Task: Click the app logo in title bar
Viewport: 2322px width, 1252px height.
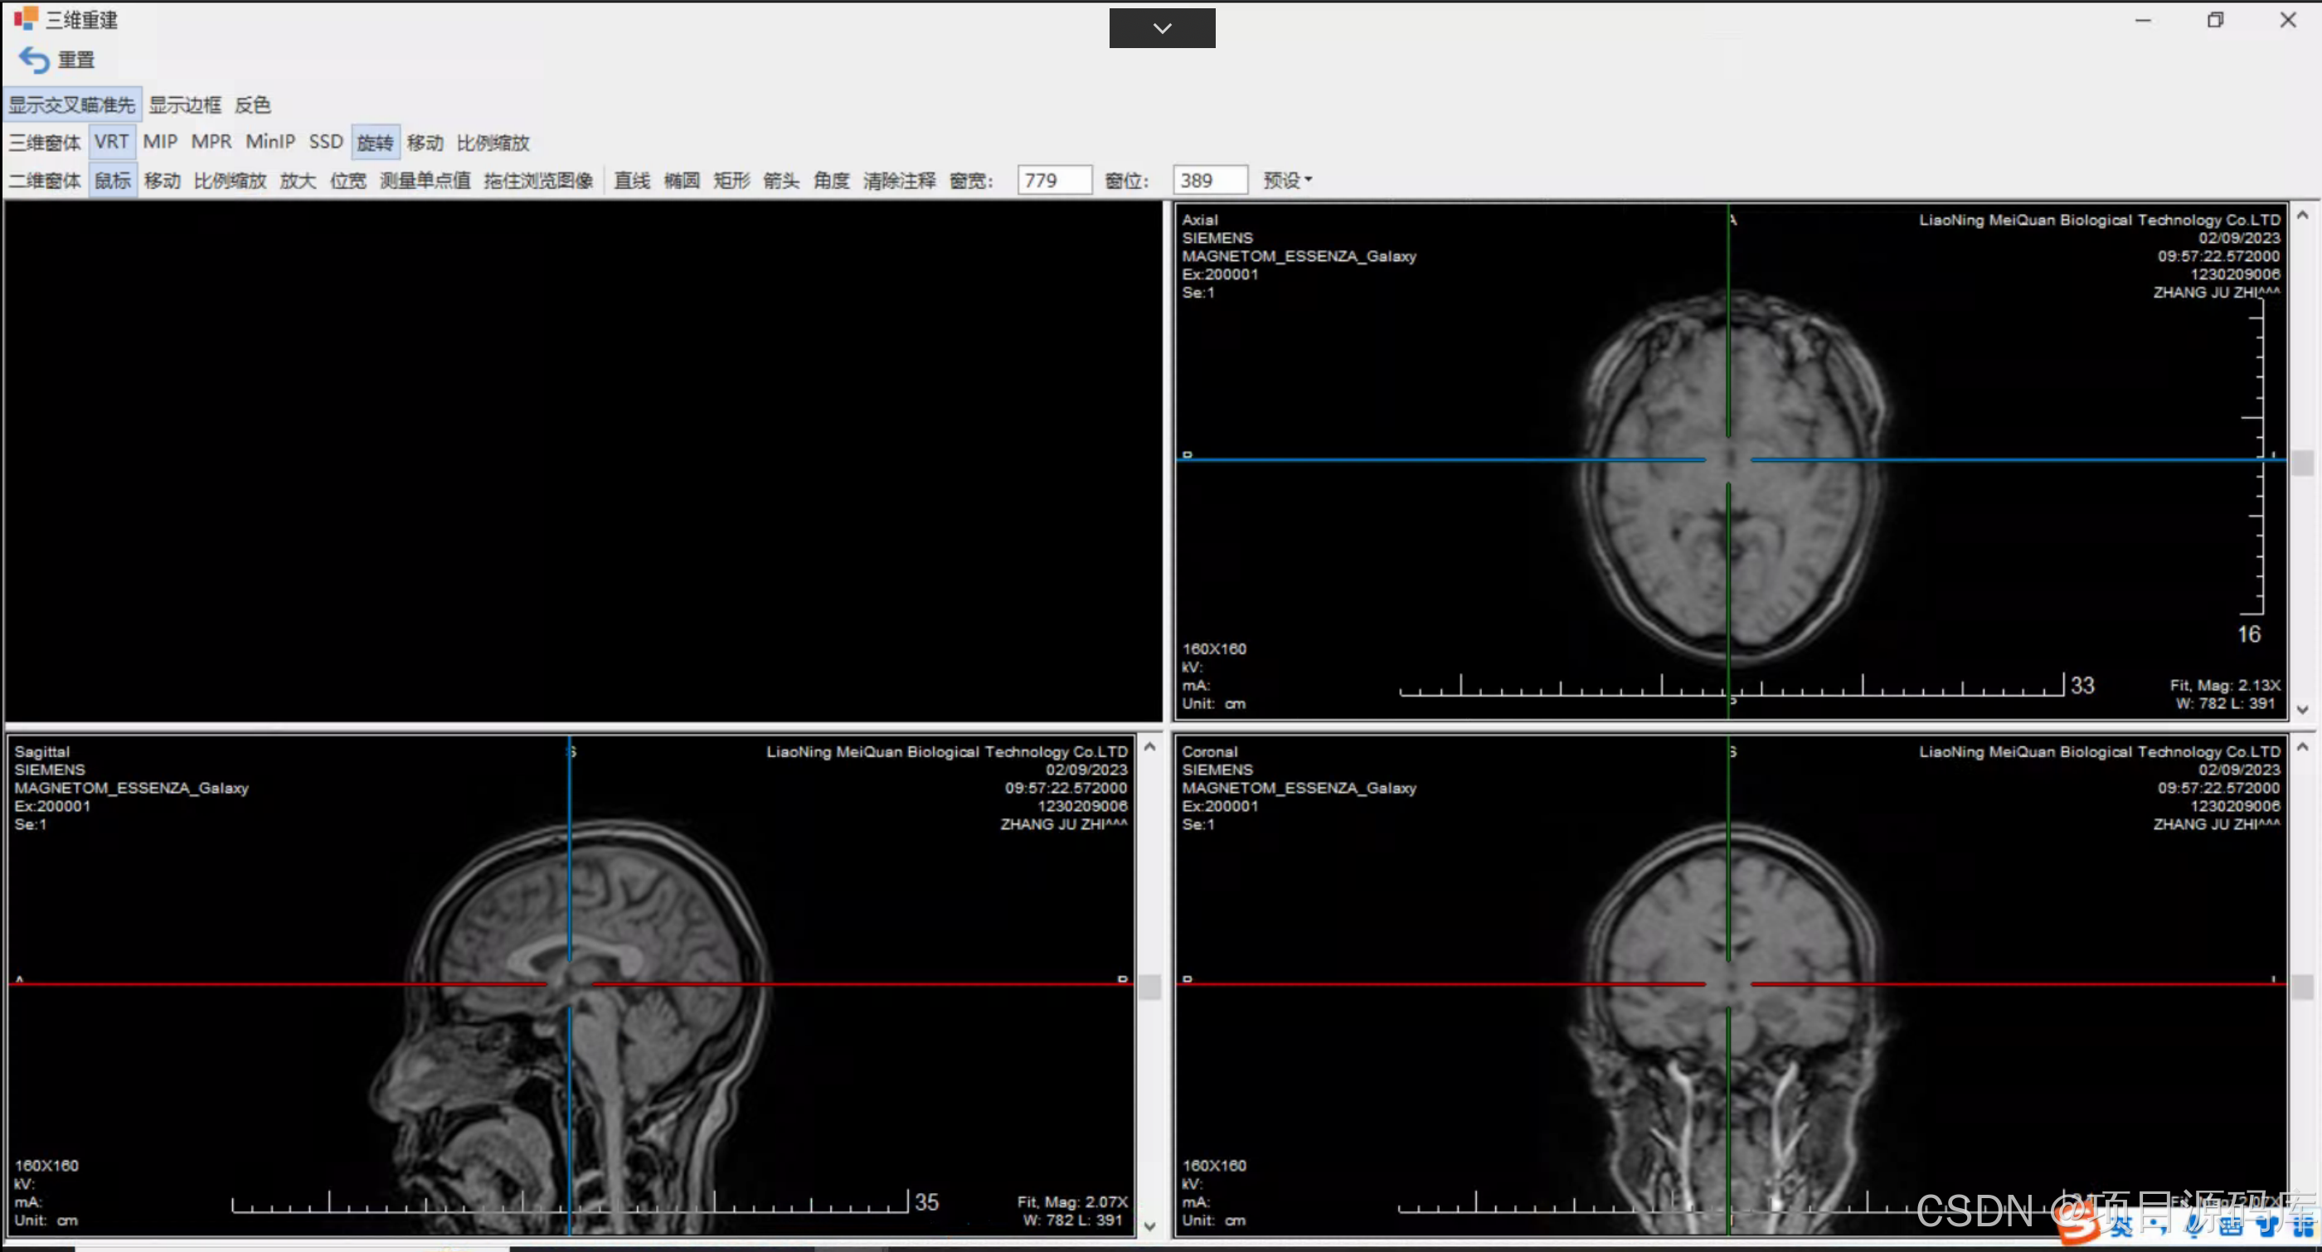Action: pyautogui.click(x=25, y=19)
